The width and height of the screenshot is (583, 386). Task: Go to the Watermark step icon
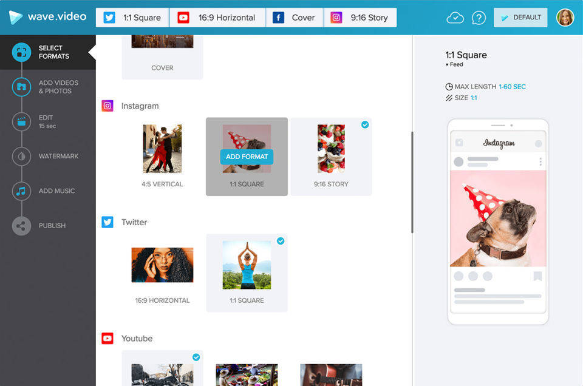tap(21, 156)
